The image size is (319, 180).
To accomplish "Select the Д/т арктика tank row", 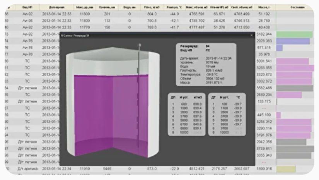I will coord(27,169).
